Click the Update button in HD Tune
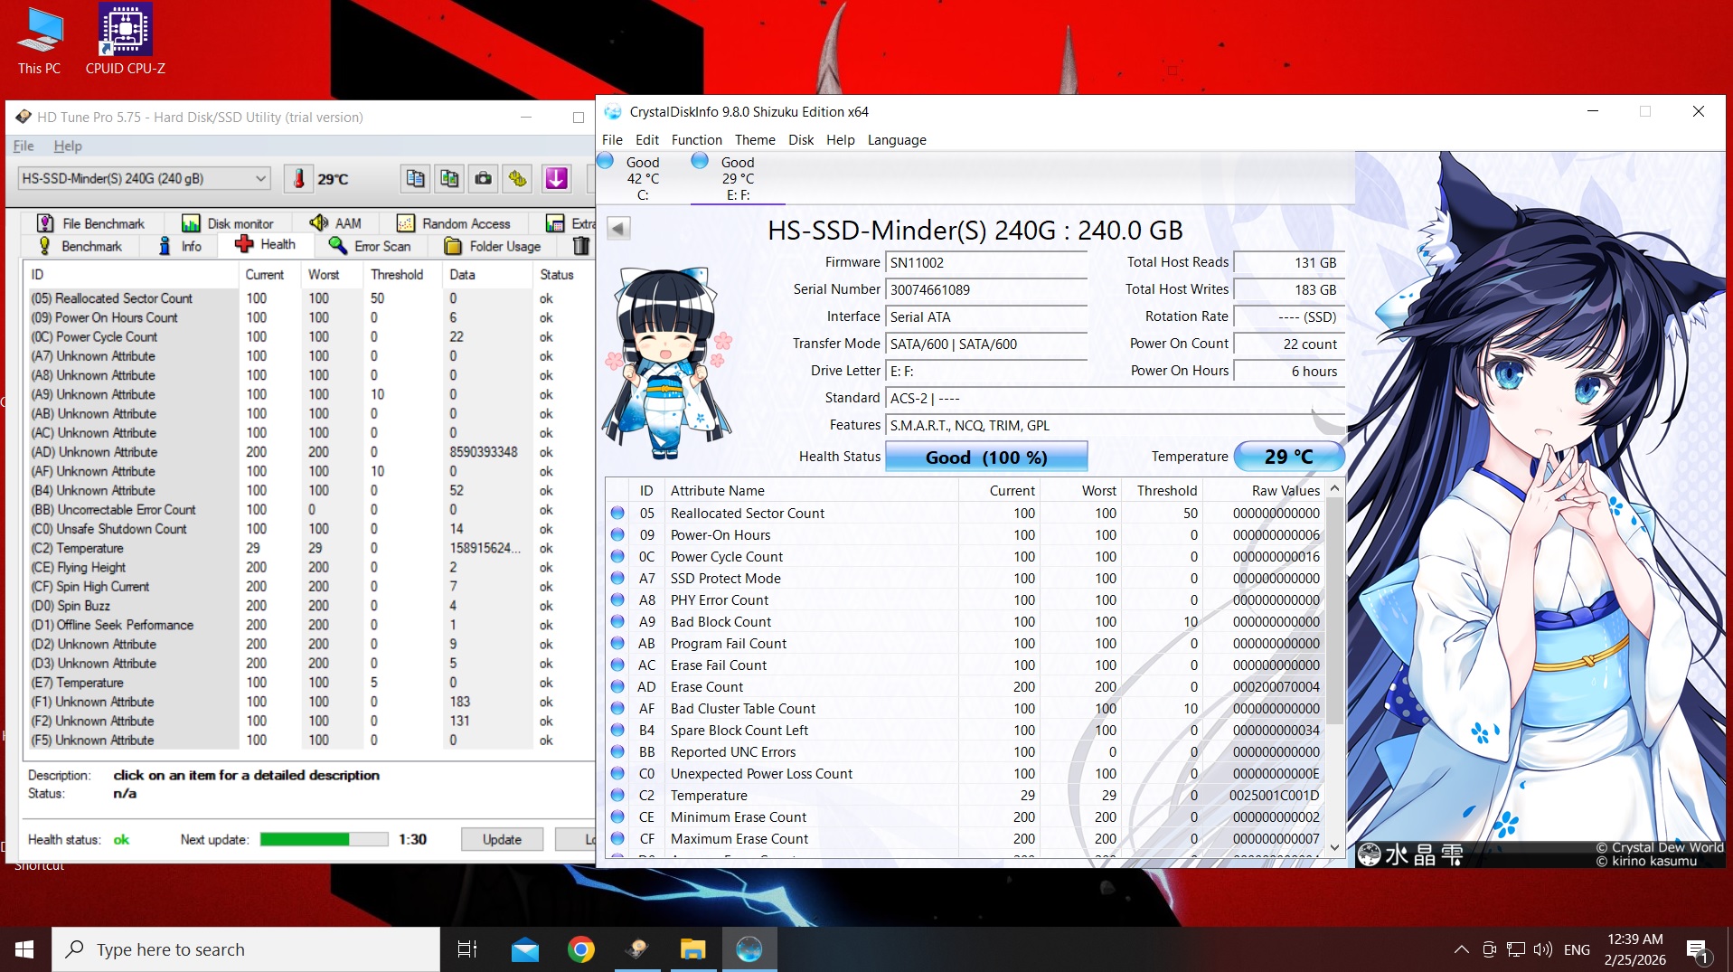Viewport: 1733px width, 972px height. coord(502,839)
